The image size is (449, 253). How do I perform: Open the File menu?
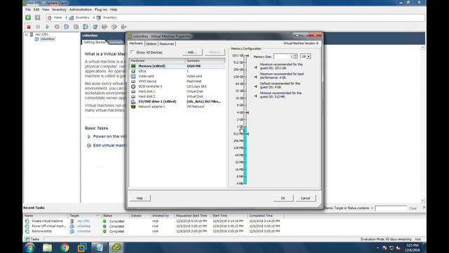pyautogui.click(x=28, y=10)
